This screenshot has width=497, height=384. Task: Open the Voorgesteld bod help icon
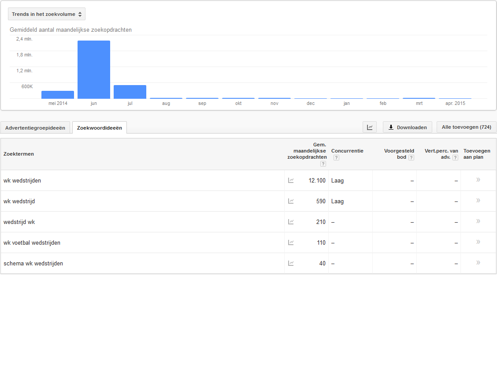point(411,157)
